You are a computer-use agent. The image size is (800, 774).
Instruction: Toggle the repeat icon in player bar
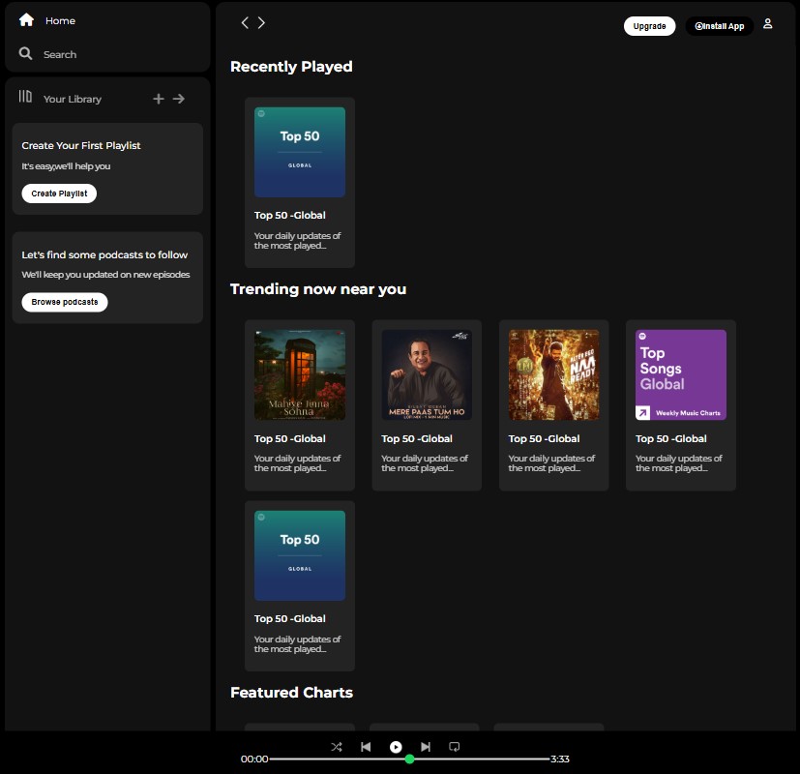(454, 747)
